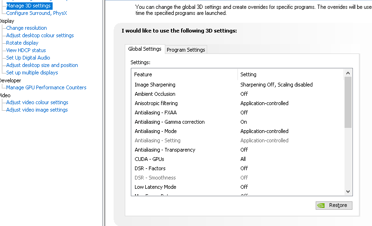This screenshot has width=372, height=226.
Task: Click the Setting column header
Action: click(291, 74)
